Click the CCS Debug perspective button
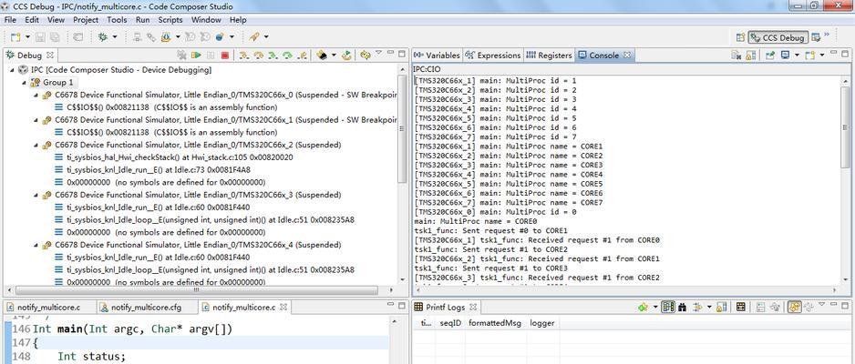The width and height of the screenshot is (855, 364). point(778,37)
